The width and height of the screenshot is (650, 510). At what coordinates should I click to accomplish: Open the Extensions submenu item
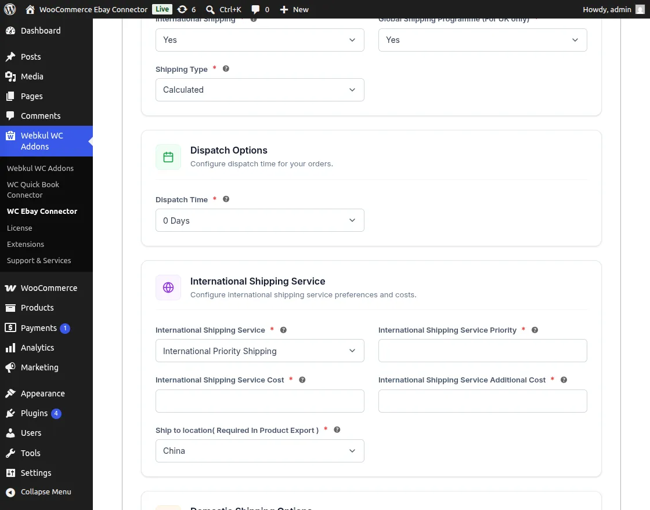(26, 244)
